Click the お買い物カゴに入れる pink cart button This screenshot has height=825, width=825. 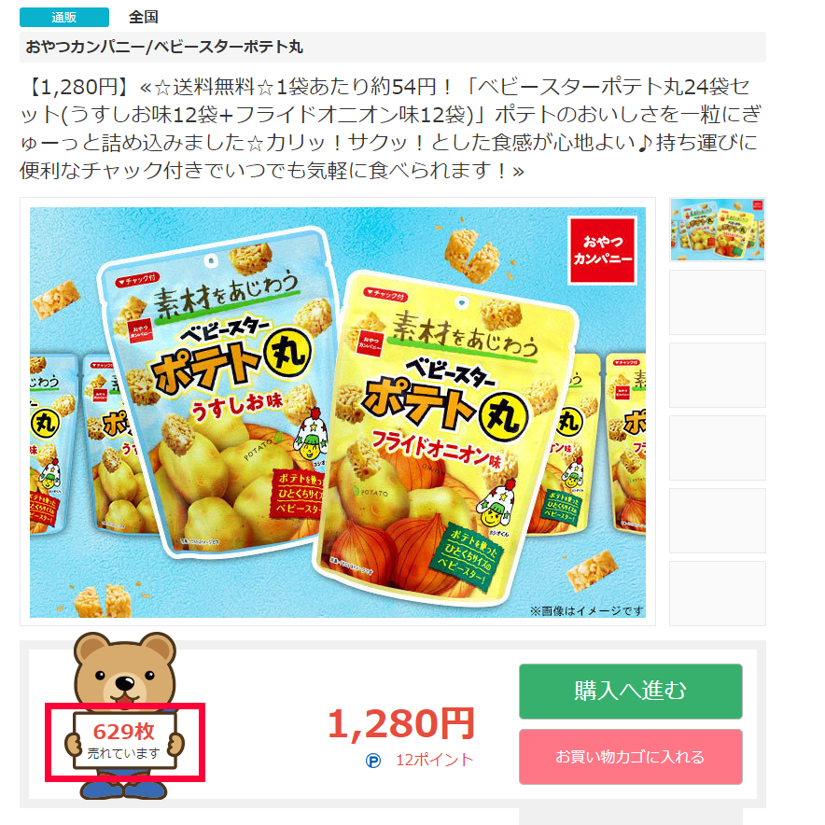630,757
